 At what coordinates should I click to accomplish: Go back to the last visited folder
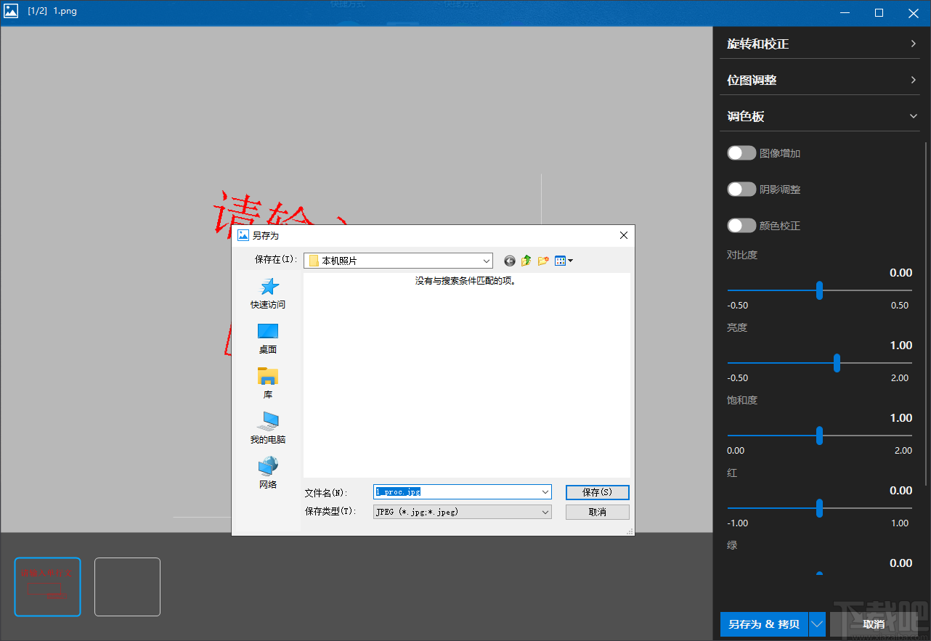click(x=510, y=261)
